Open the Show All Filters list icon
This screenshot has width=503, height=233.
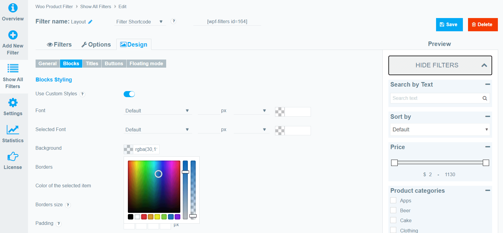13,69
